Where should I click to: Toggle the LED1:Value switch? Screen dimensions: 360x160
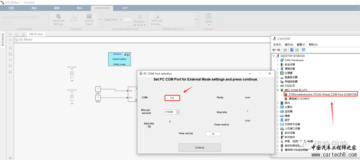72,74
